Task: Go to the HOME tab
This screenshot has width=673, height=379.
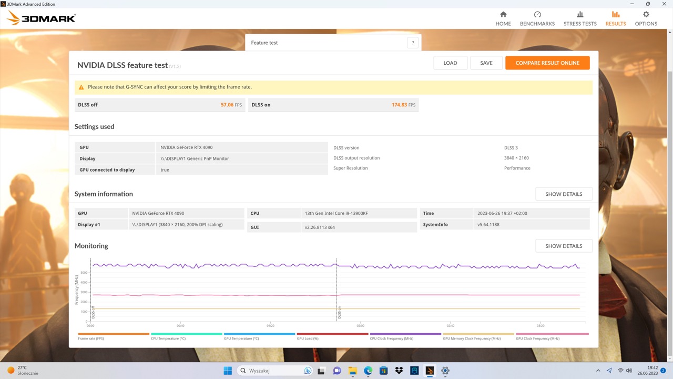Action: click(x=503, y=18)
